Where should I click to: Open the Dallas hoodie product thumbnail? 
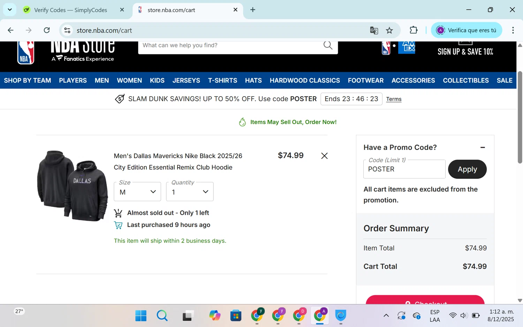(73, 186)
